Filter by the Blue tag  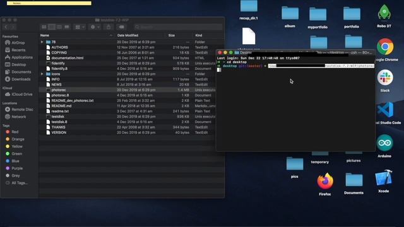[x=15, y=161]
